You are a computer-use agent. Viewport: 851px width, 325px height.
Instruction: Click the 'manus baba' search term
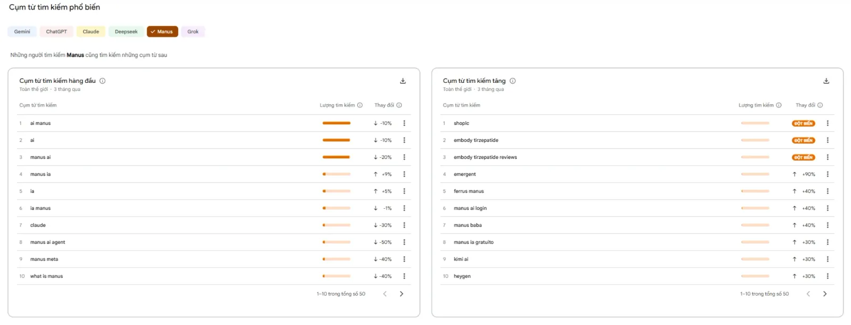coord(468,225)
